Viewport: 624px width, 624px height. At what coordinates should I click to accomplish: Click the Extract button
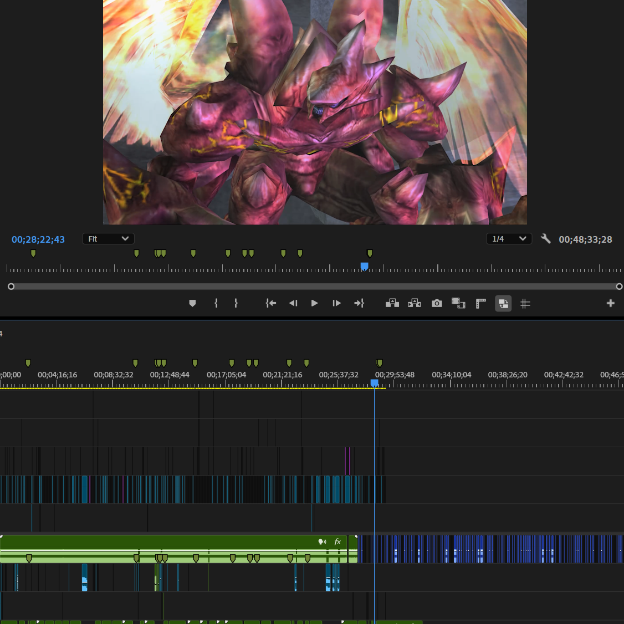click(415, 303)
